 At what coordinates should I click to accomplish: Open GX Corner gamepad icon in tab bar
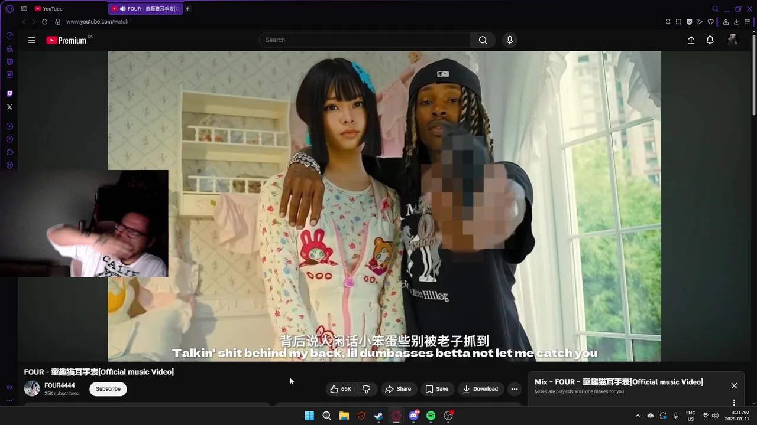[24, 9]
